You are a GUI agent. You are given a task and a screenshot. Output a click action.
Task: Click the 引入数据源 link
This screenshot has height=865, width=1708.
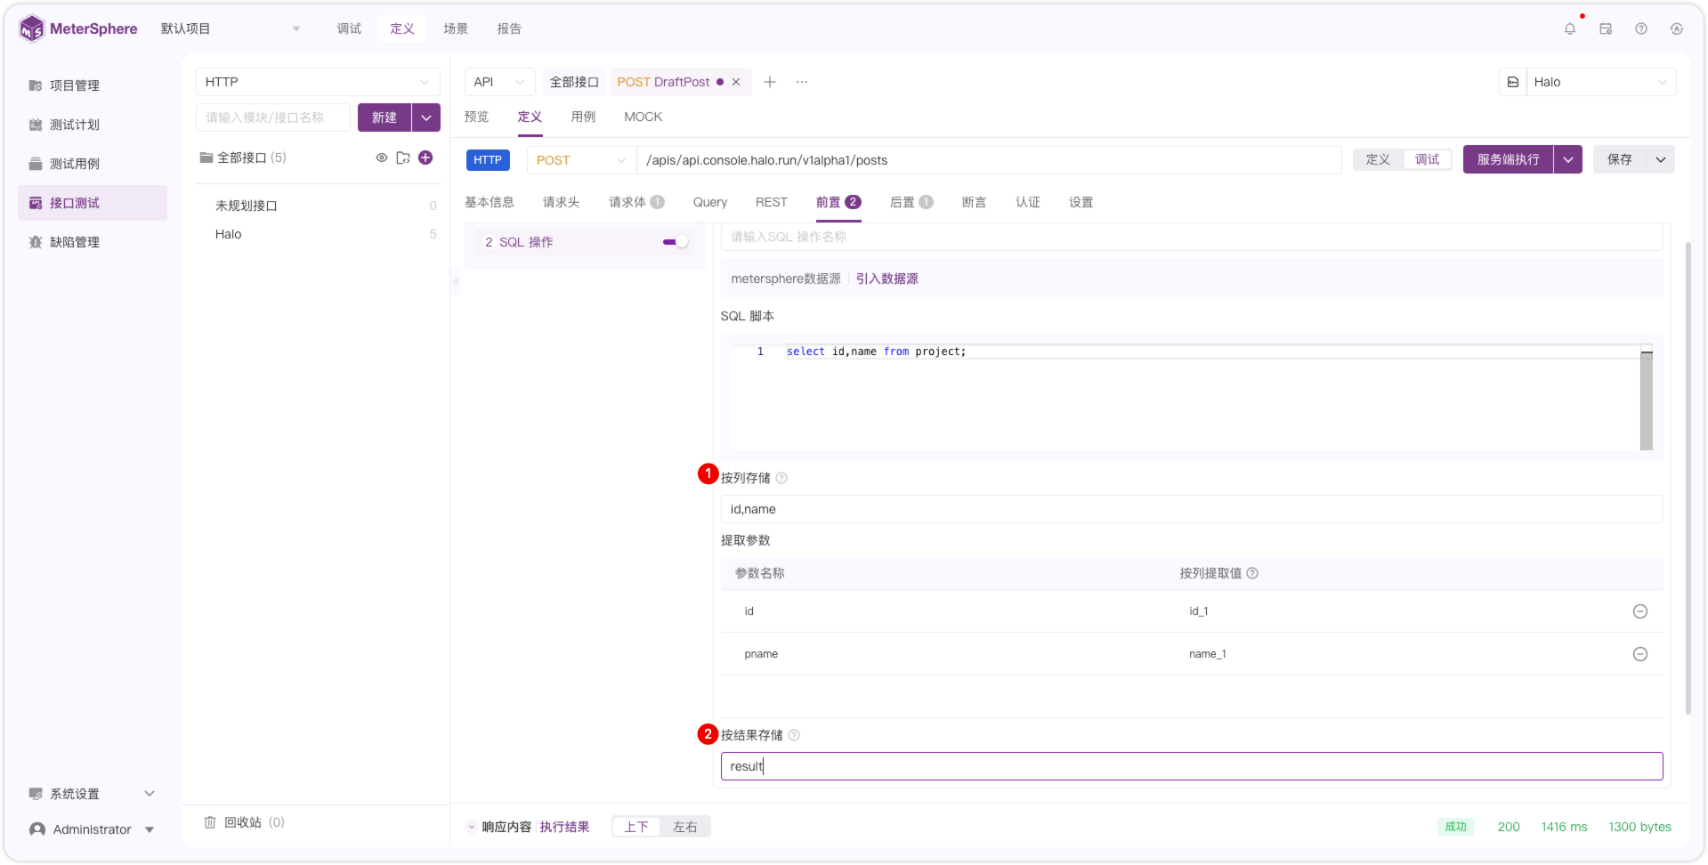click(x=886, y=279)
